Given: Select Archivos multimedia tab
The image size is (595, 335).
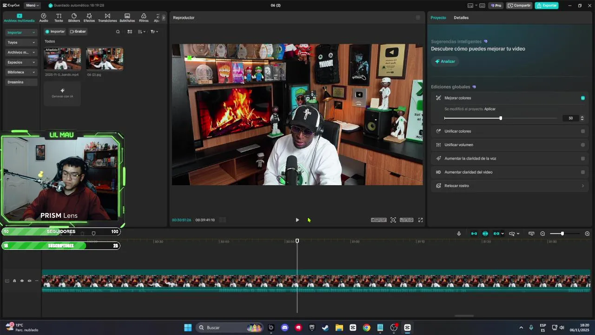Looking at the screenshot, I should 19,18.
